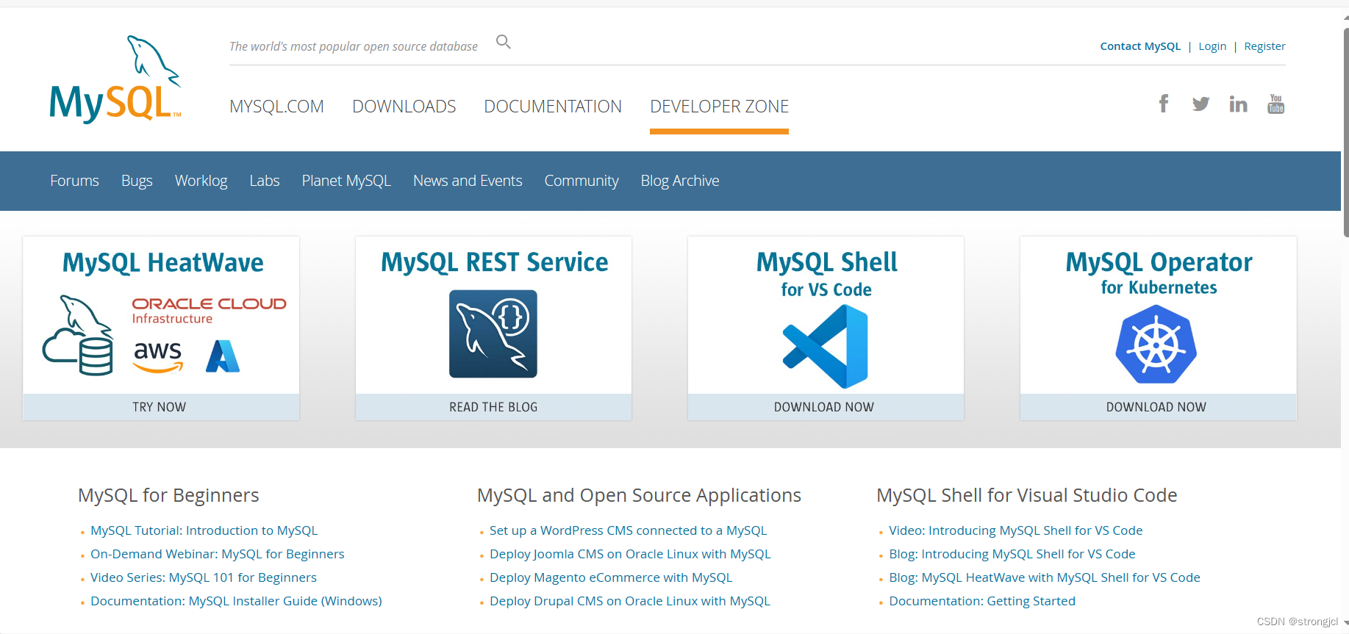This screenshot has width=1349, height=634.
Task: Open MySQL Twitter icon
Action: (x=1200, y=104)
